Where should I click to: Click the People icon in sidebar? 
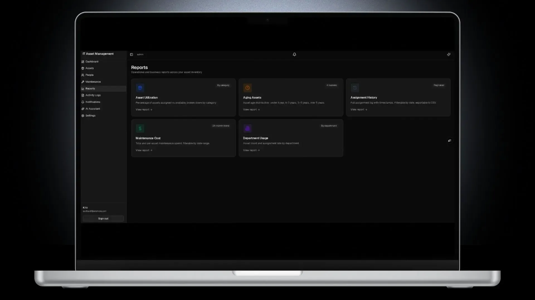pos(83,75)
